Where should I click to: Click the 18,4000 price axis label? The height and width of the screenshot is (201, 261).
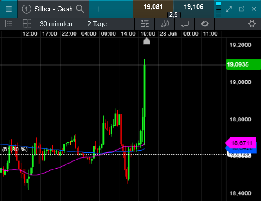pyautogui.click(x=240, y=193)
